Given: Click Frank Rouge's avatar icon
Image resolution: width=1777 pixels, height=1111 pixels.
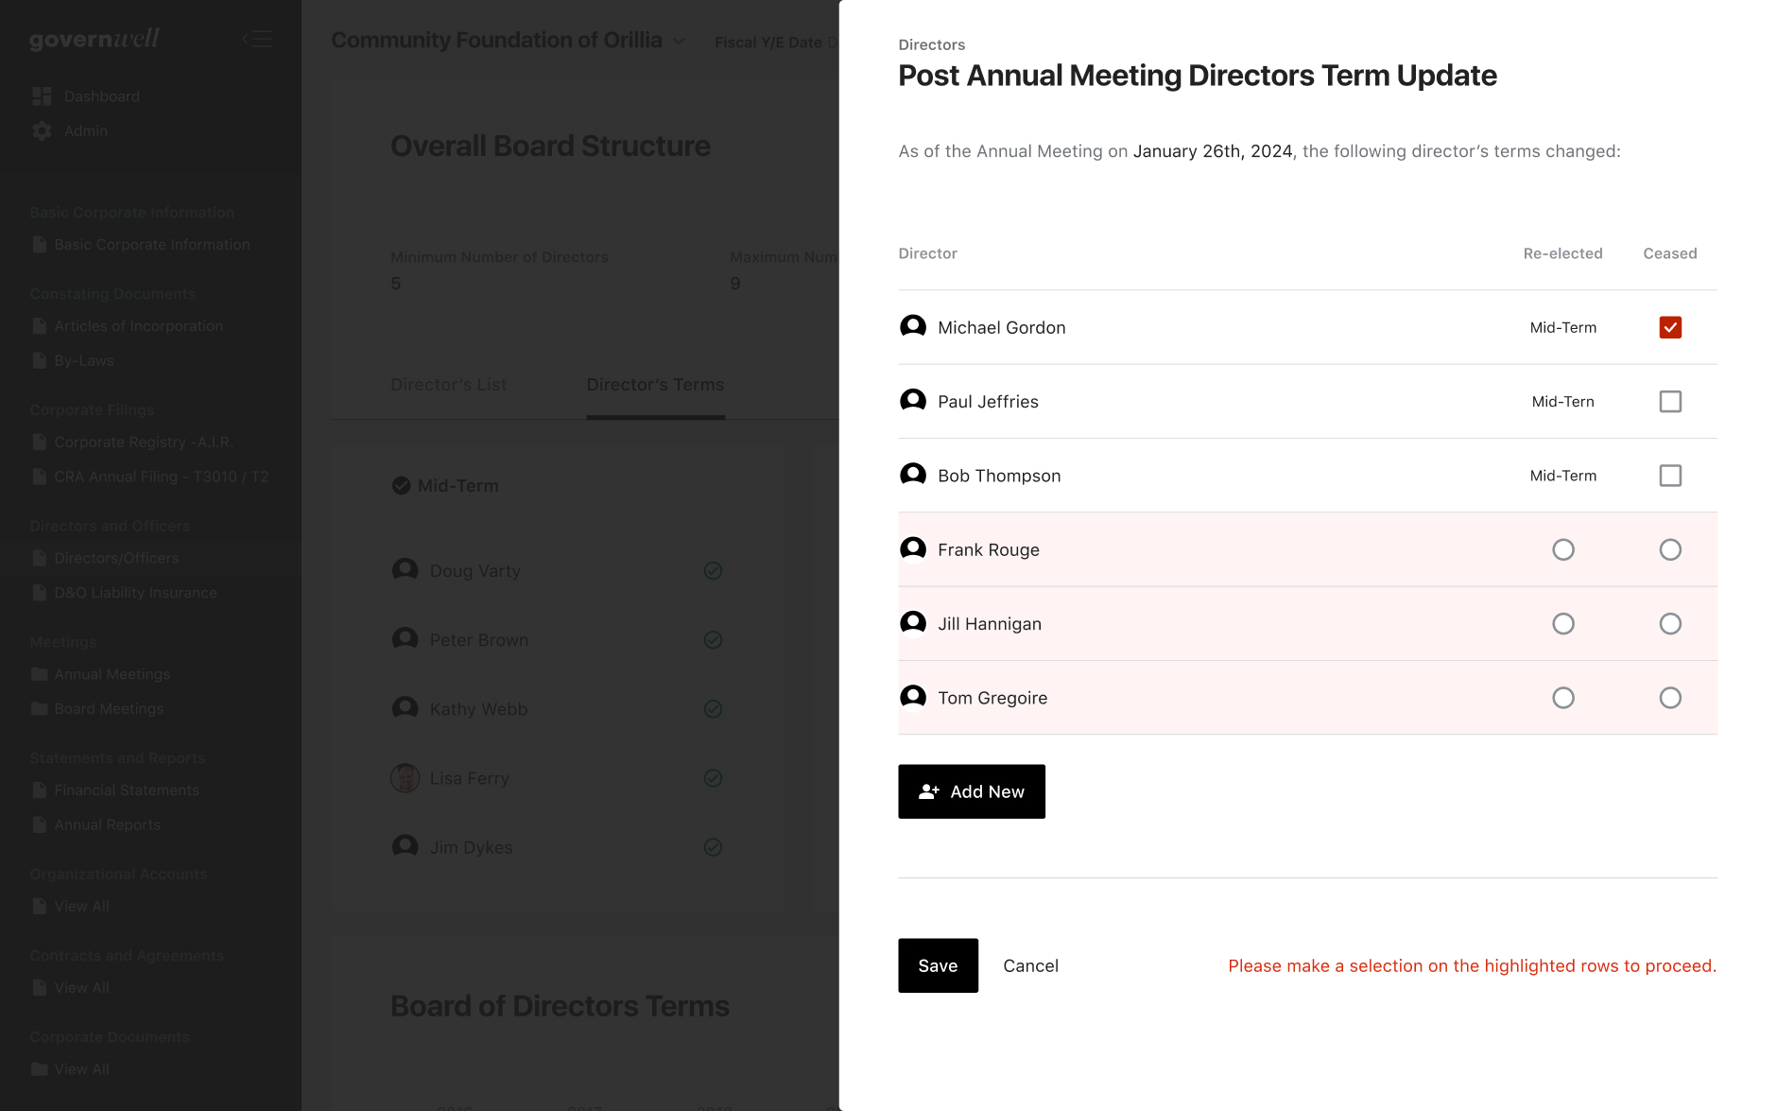Looking at the screenshot, I should pyautogui.click(x=912, y=549).
